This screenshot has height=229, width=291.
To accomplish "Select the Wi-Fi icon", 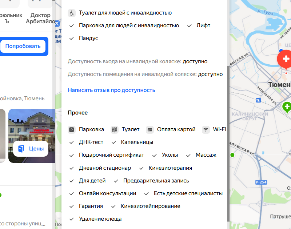I will [x=205, y=129].
